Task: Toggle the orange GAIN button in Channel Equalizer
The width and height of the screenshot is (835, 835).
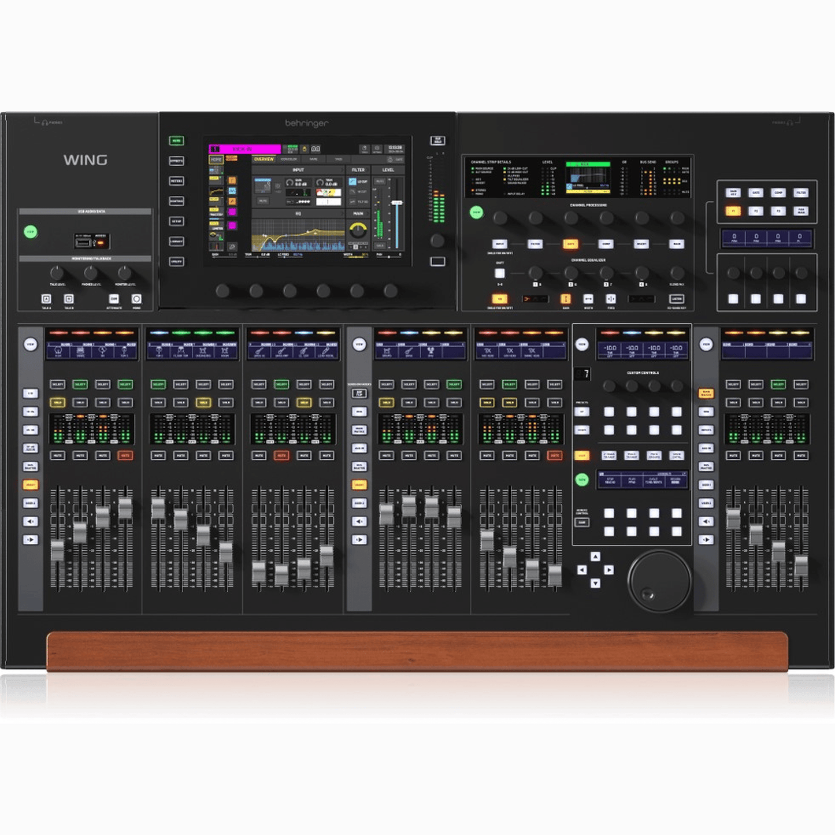Action: [566, 299]
